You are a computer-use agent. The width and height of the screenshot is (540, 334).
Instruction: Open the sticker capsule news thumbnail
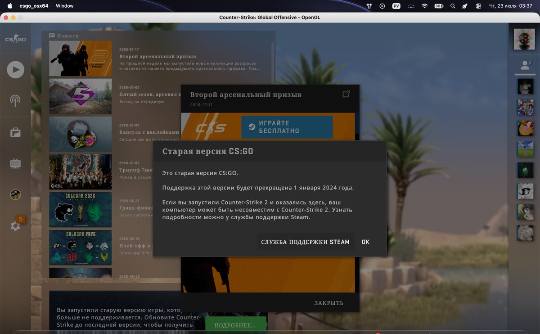[x=81, y=134]
